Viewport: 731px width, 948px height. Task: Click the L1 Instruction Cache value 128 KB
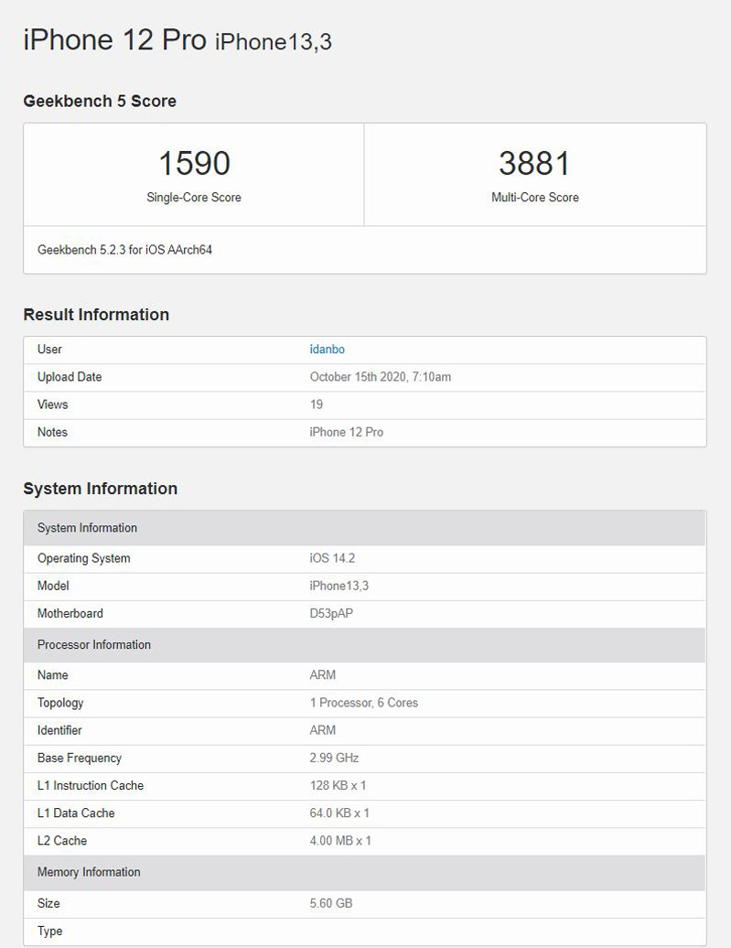(x=338, y=785)
